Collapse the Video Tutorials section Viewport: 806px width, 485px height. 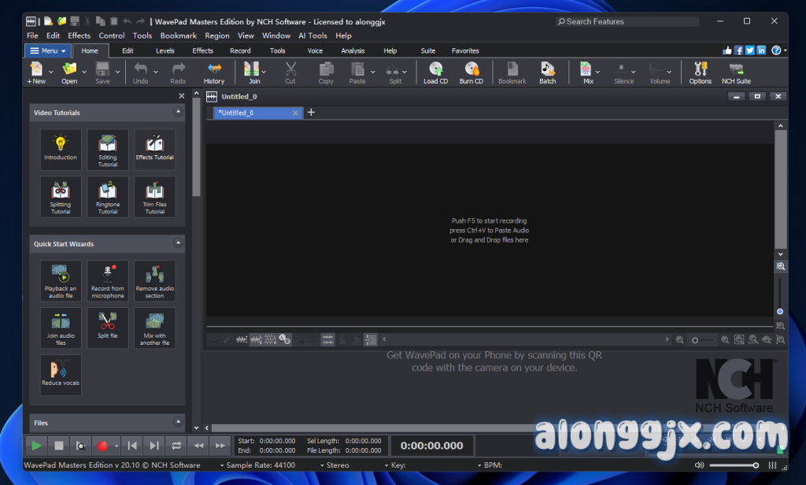178,113
